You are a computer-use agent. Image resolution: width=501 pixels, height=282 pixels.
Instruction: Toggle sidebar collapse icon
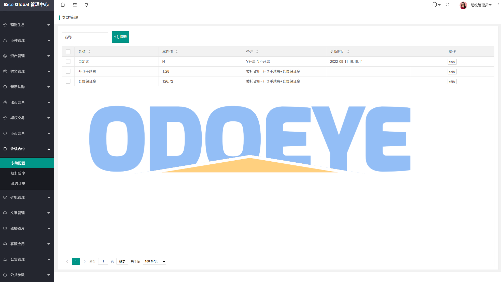[75, 5]
